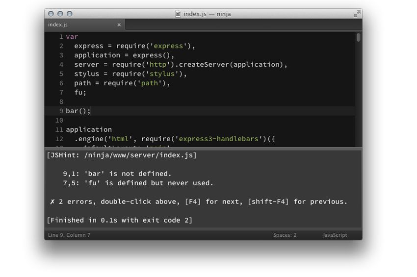Open the Spaces: 2 indentation menu
Image resolution: width=417 pixels, height=277 pixels.
coord(285,235)
